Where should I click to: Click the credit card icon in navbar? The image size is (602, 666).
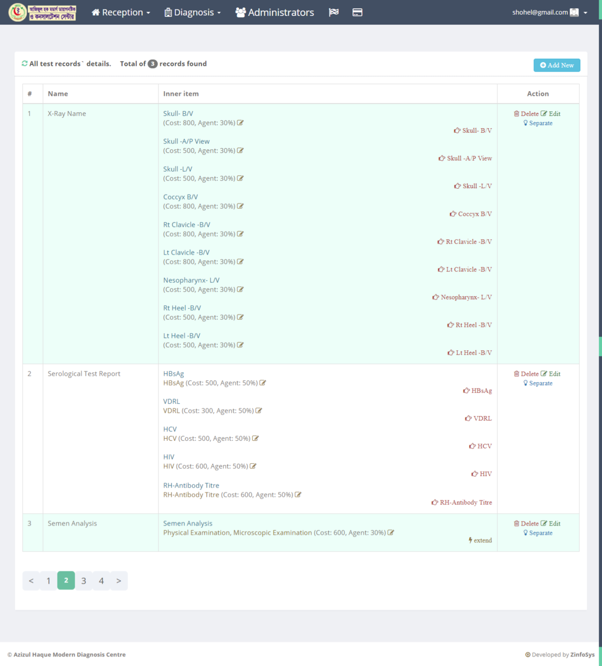click(357, 12)
